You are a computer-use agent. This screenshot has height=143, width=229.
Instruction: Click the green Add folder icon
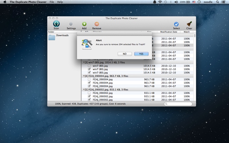tap(84, 24)
